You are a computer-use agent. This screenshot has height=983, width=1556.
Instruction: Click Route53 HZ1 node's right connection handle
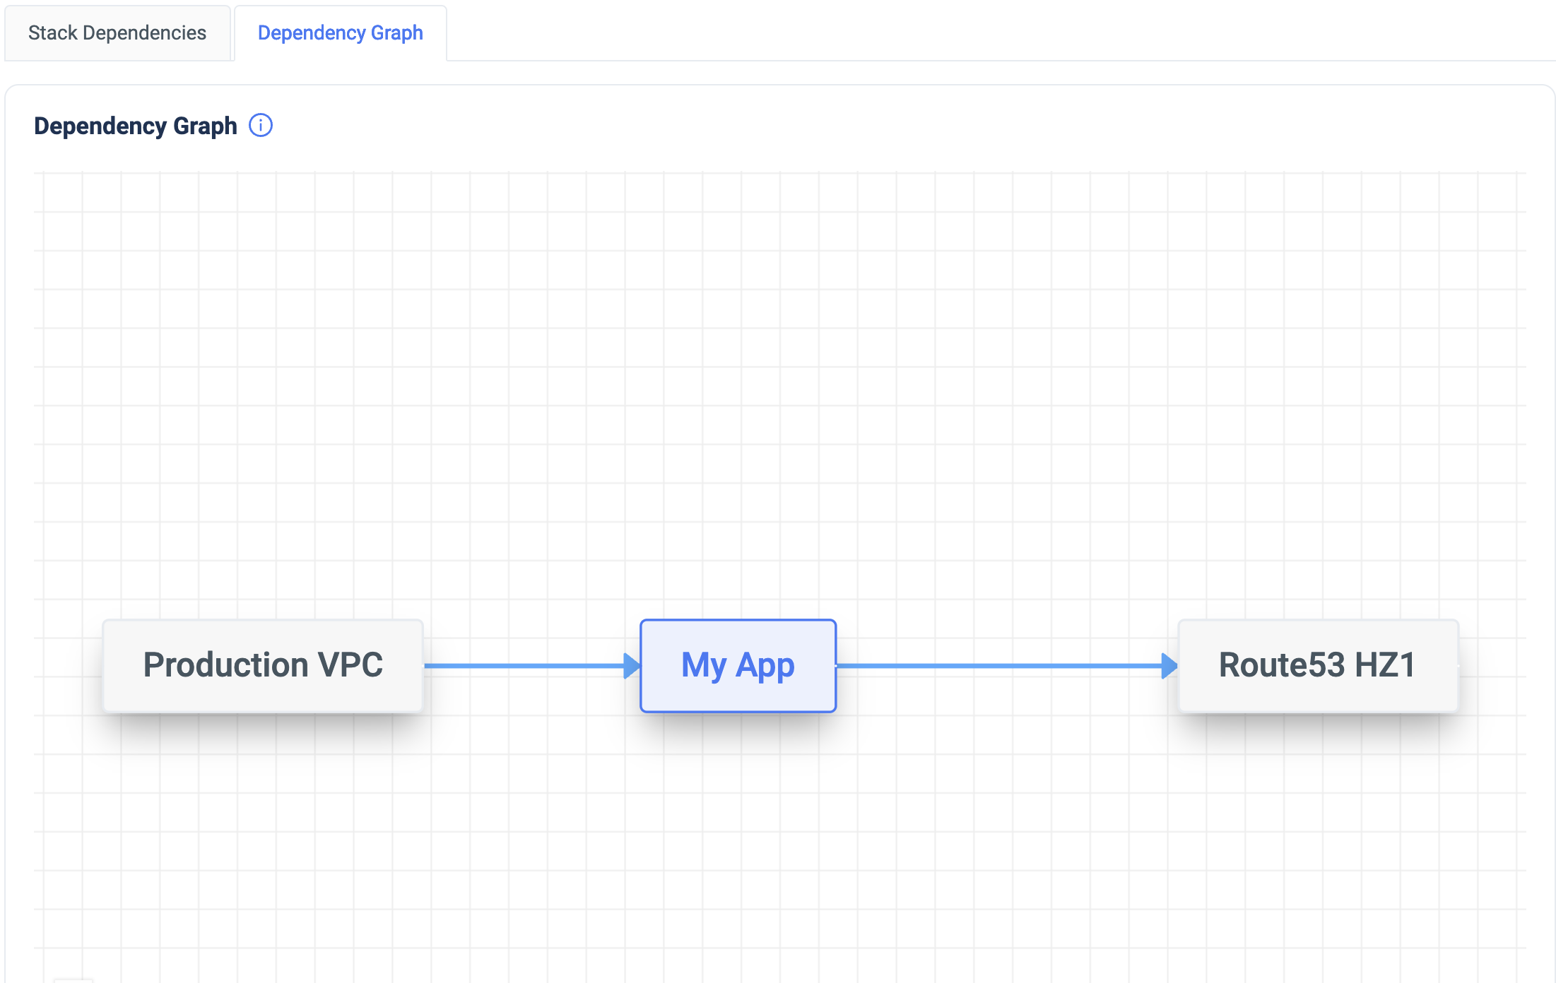tap(1458, 666)
